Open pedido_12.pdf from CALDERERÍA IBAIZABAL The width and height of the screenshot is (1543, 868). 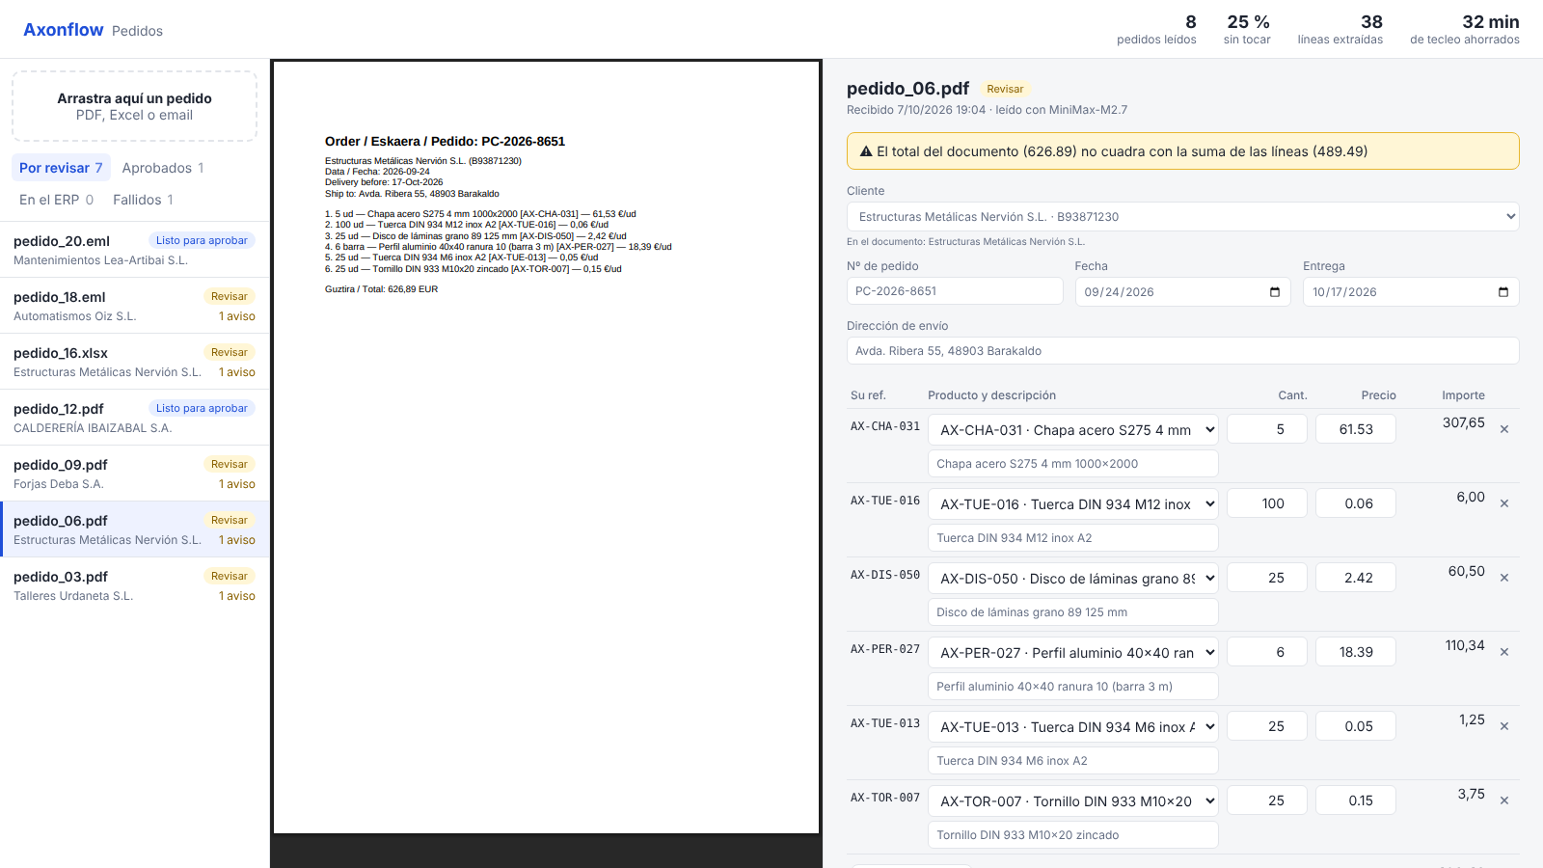coord(134,418)
